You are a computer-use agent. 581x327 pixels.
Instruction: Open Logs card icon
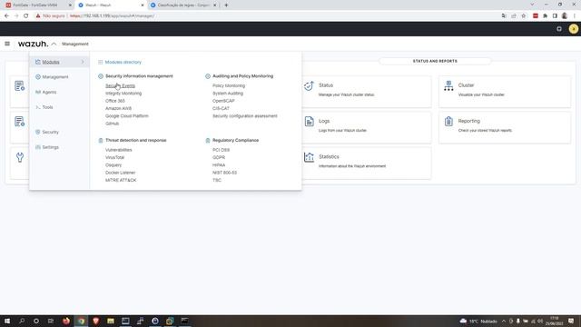point(309,121)
